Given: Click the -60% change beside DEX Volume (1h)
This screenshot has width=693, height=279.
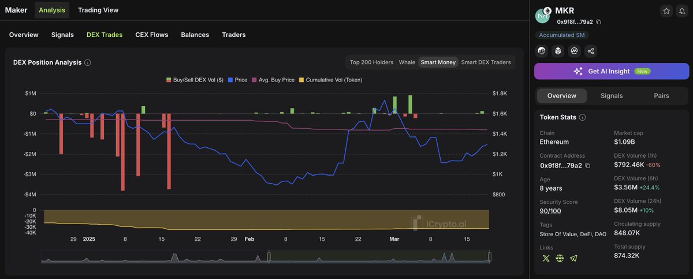Looking at the screenshot, I should pyautogui.click(x=654, y=165).
